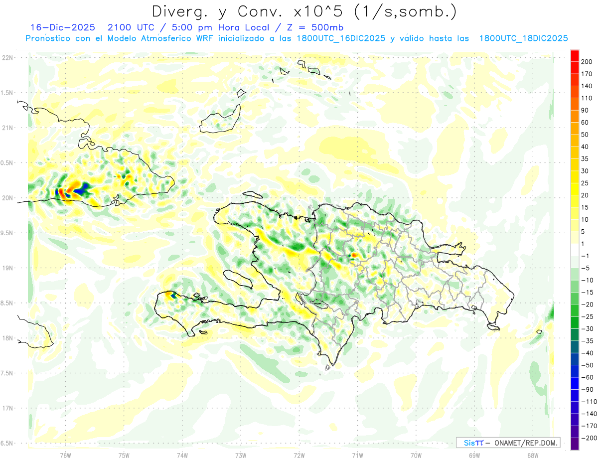Click colorbar segment between 60 and 90
Viewport: 598px width, 462px height.
click(x=575, y=117)
